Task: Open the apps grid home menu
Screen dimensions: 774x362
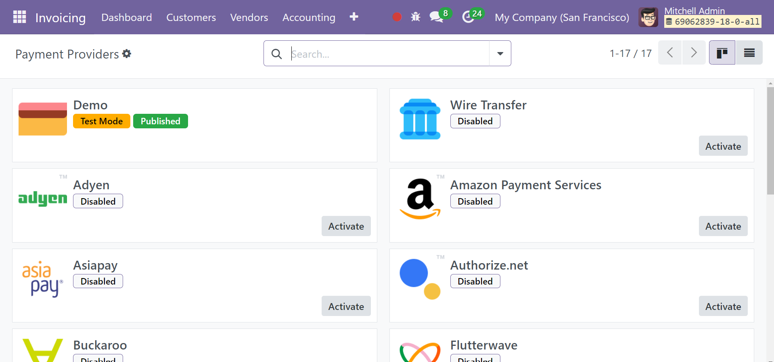Action: [x=19, y=17]
